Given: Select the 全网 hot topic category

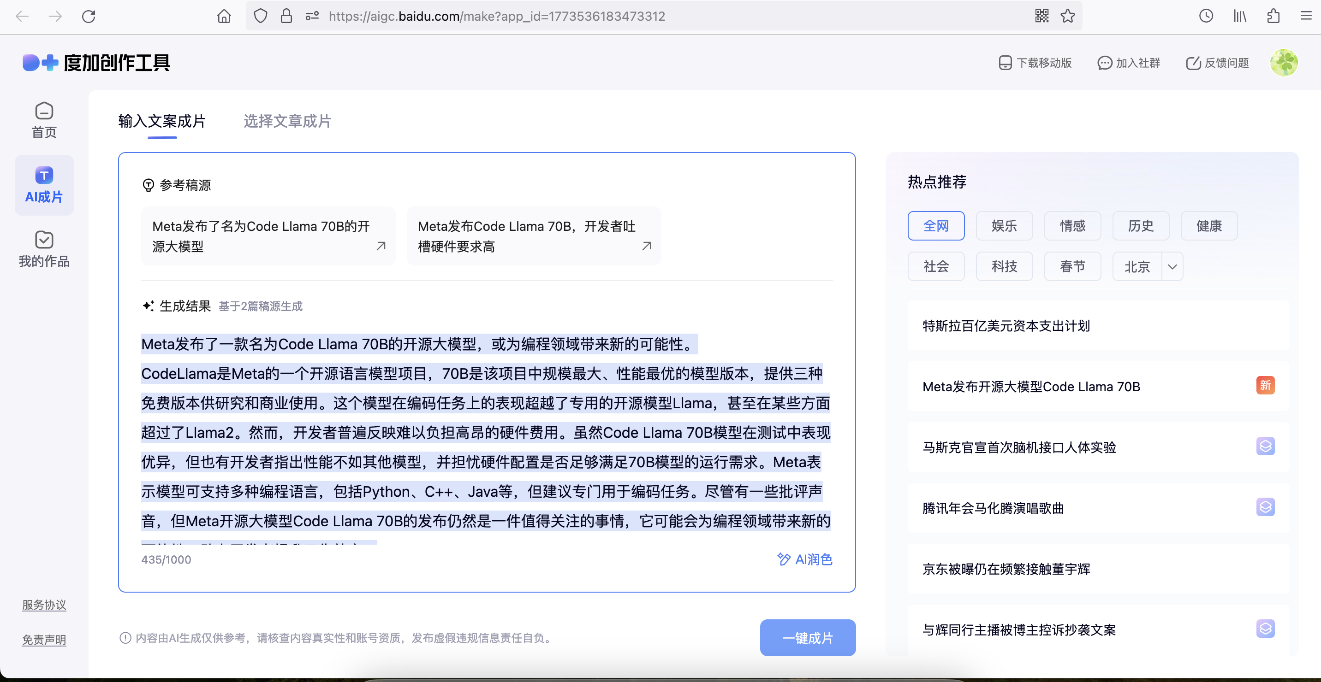Looking at the screenshot, I should pos(936,225).
